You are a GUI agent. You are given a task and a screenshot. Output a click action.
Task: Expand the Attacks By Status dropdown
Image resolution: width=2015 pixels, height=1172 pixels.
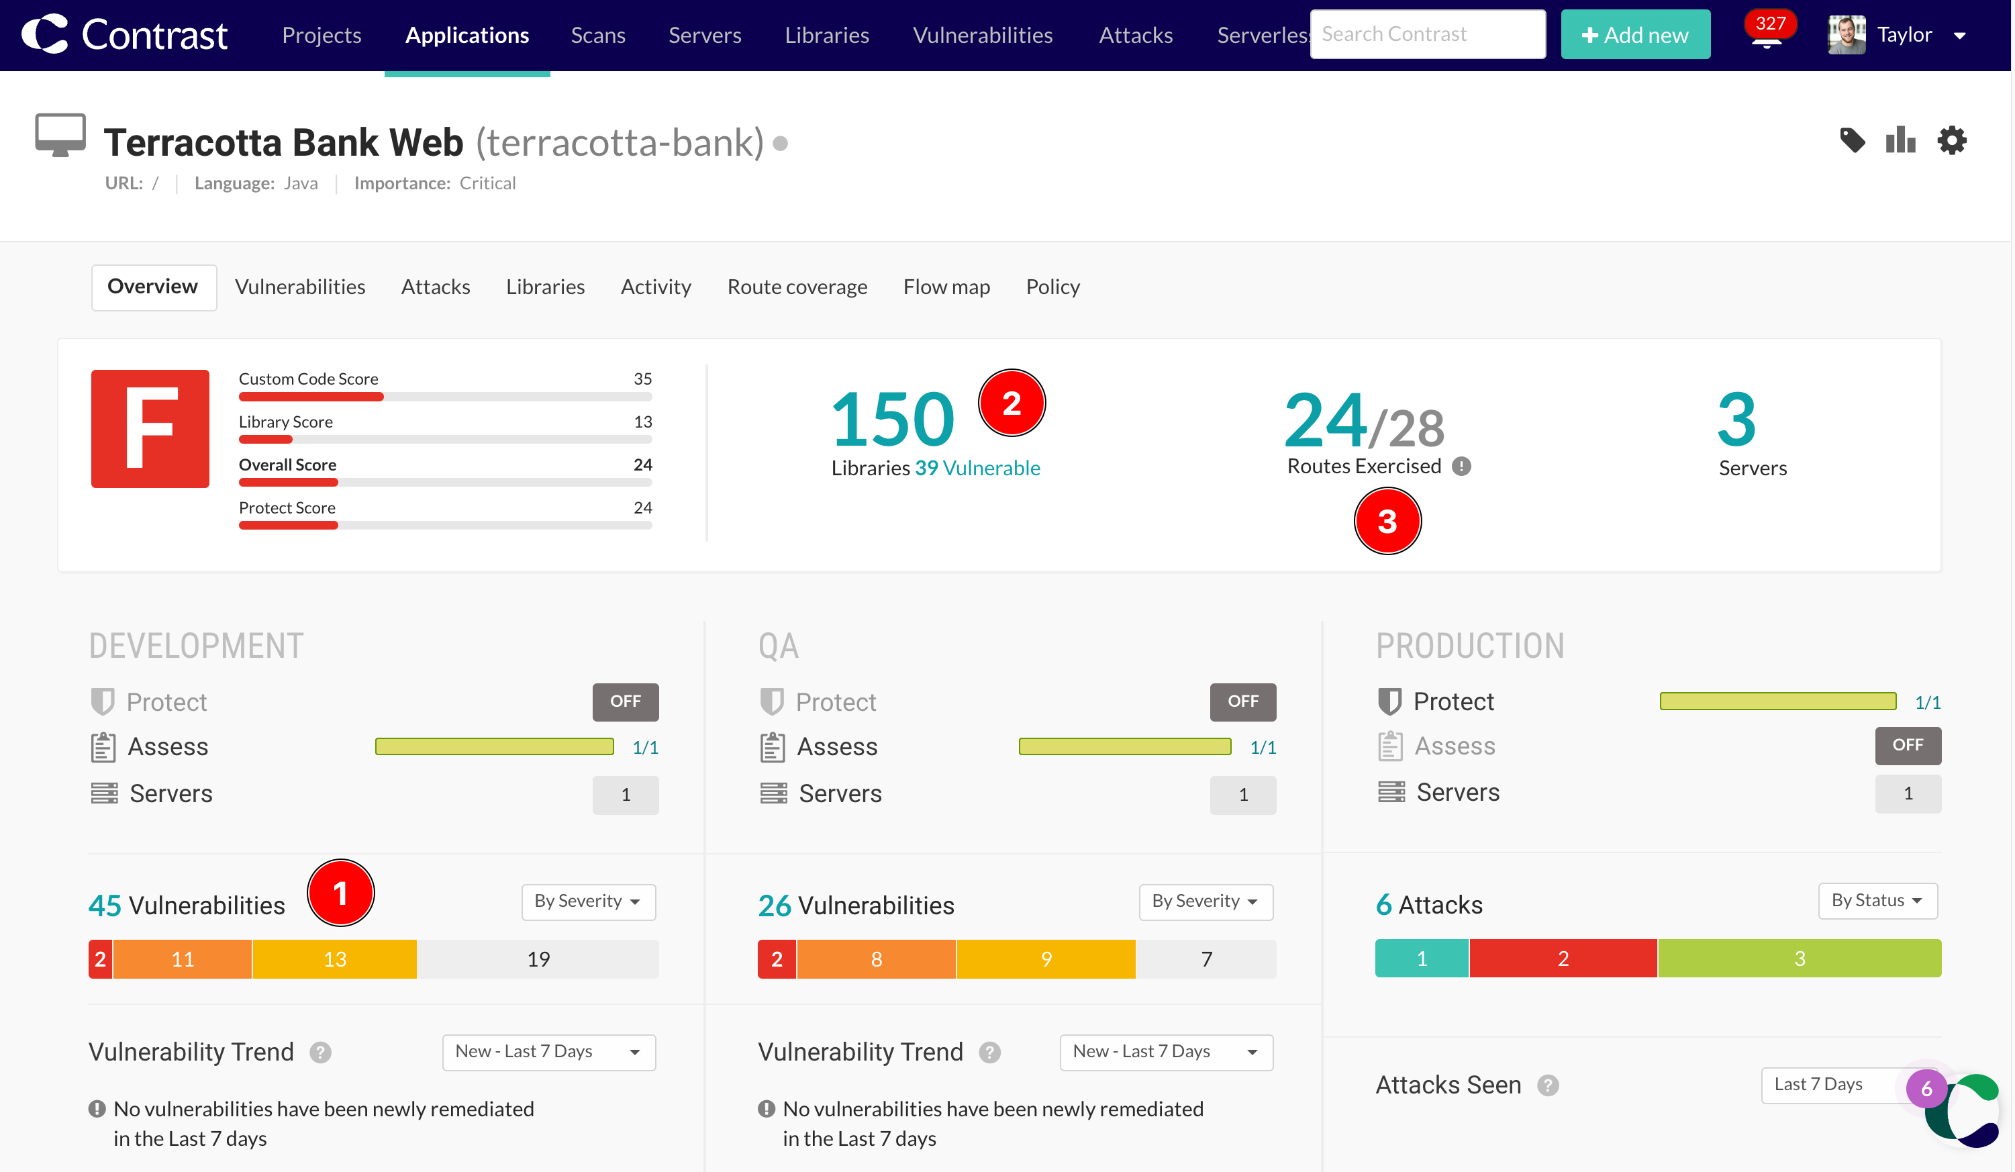coord(1877,900)
